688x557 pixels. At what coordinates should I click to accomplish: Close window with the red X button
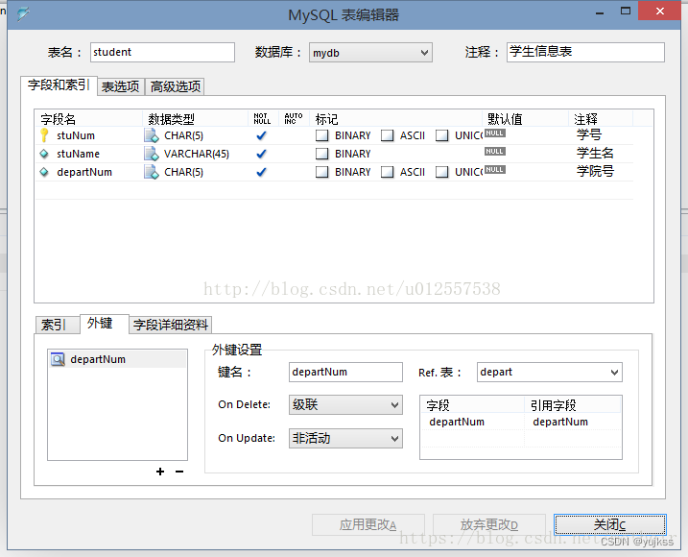point(660,11)
